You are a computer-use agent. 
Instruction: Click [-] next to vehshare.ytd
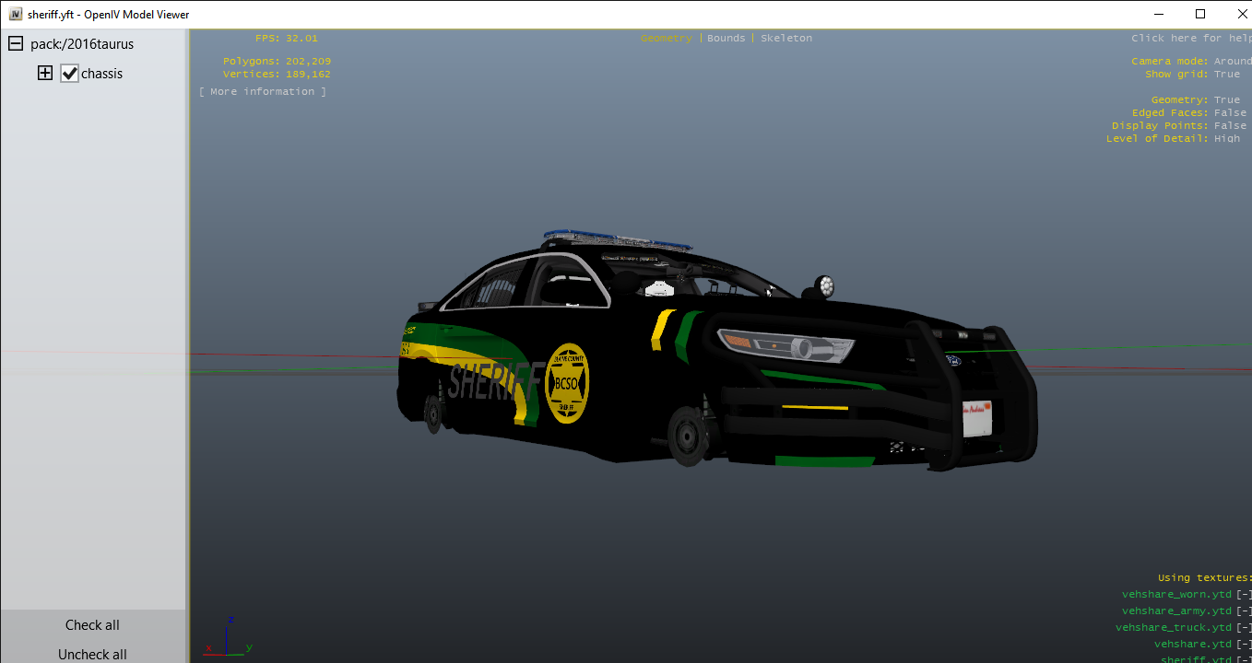tap(1244, 645)
